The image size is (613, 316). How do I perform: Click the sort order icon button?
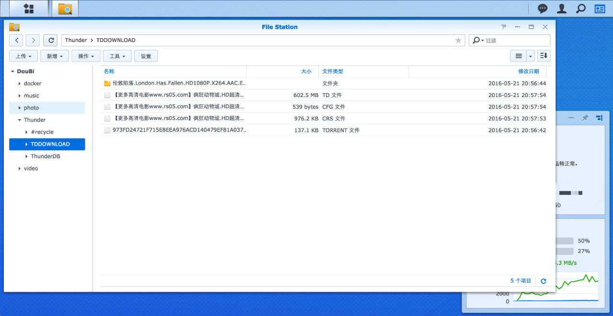pyautogui.click(x=544, y=56)
